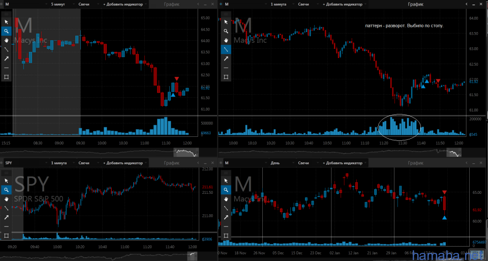This screenshot has width=488, height=261.
Task: Click the left arrow button in the 5-minute panel header
Action: click(198, 5)
